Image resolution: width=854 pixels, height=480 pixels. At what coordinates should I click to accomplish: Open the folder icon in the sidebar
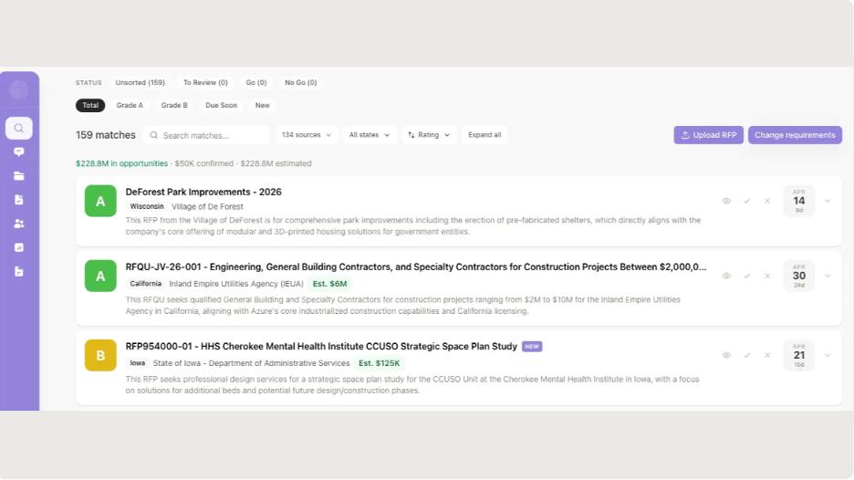pyautogui.click(x=19, y=176)
